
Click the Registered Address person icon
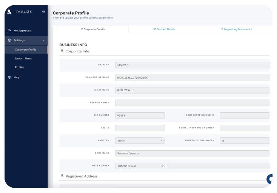tap(62, 176)
